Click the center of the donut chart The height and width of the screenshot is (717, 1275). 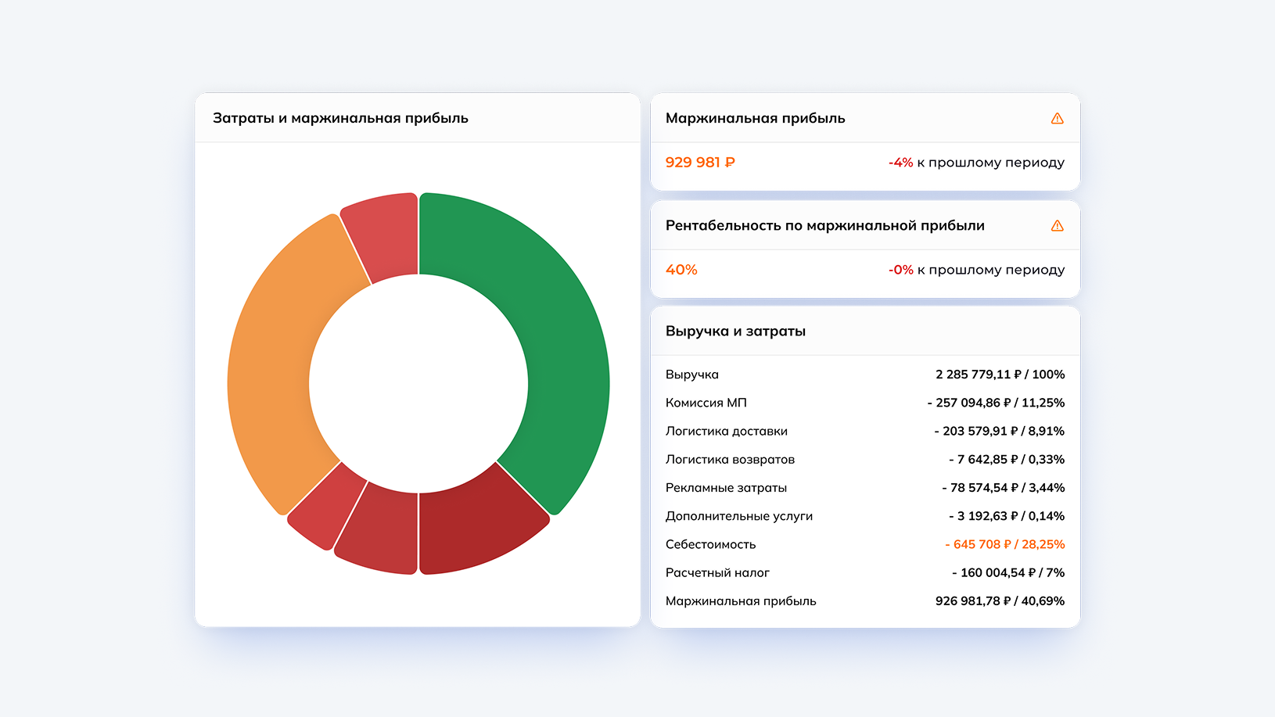tap(418, 383)
